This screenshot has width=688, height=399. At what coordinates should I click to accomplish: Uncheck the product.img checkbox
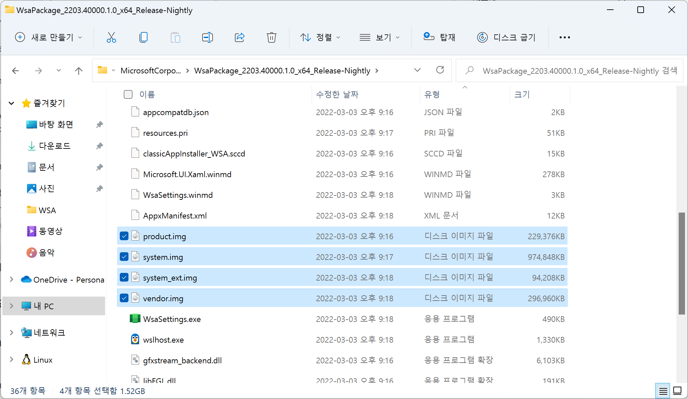(x=124, y=236)
